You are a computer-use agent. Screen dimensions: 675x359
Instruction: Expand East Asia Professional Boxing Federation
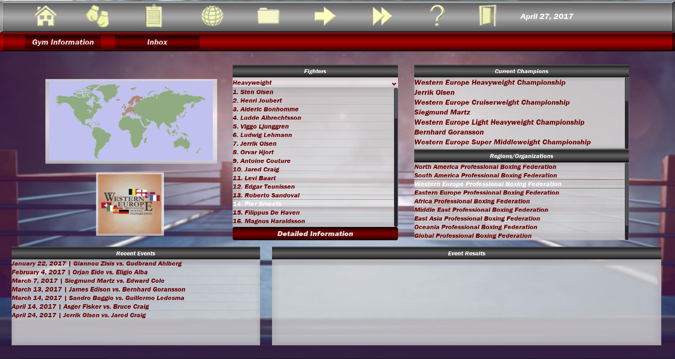click(x=478, y=218)
